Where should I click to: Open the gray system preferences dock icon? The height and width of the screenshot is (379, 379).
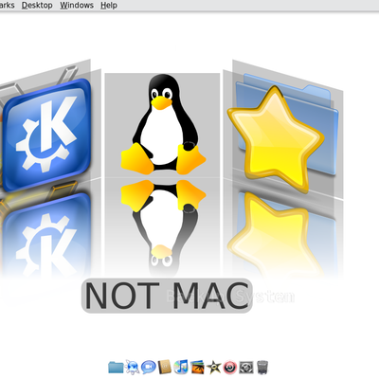coord(245,368)
